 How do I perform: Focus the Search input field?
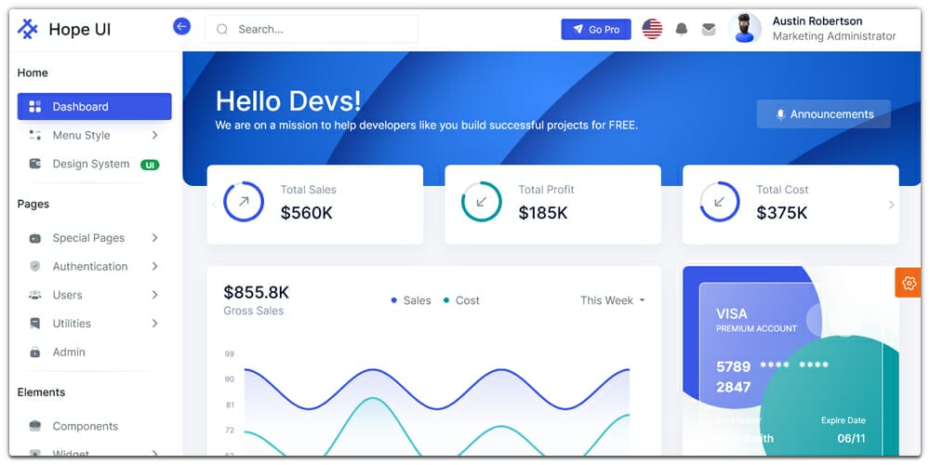(312, 29)
